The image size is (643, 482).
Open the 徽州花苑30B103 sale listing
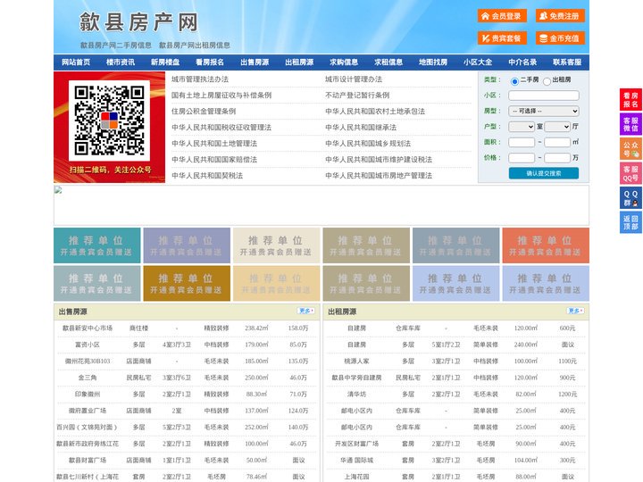[88, 361]
